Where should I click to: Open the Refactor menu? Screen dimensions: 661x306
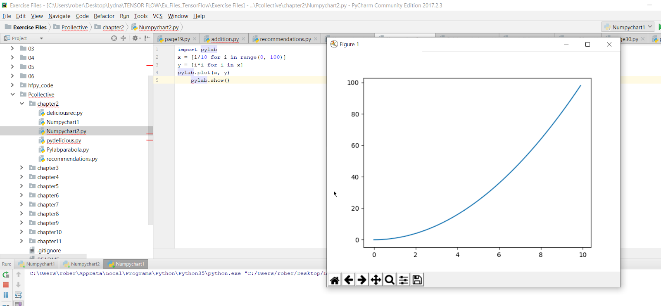point(104,16)
